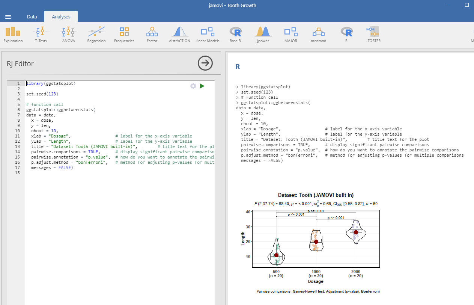474x305 pixels.
Task: Click the Regression analysis icon
Action: [96, 34]
